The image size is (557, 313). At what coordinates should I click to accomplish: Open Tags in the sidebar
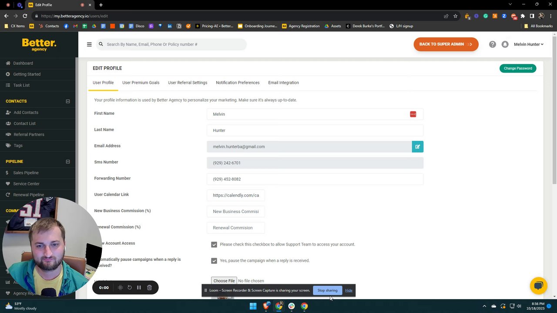18,146
